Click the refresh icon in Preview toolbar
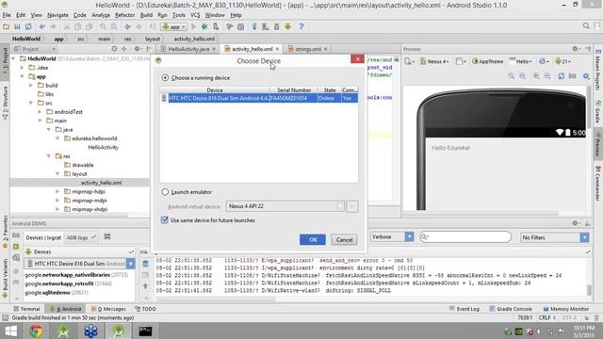 point(562,76)
